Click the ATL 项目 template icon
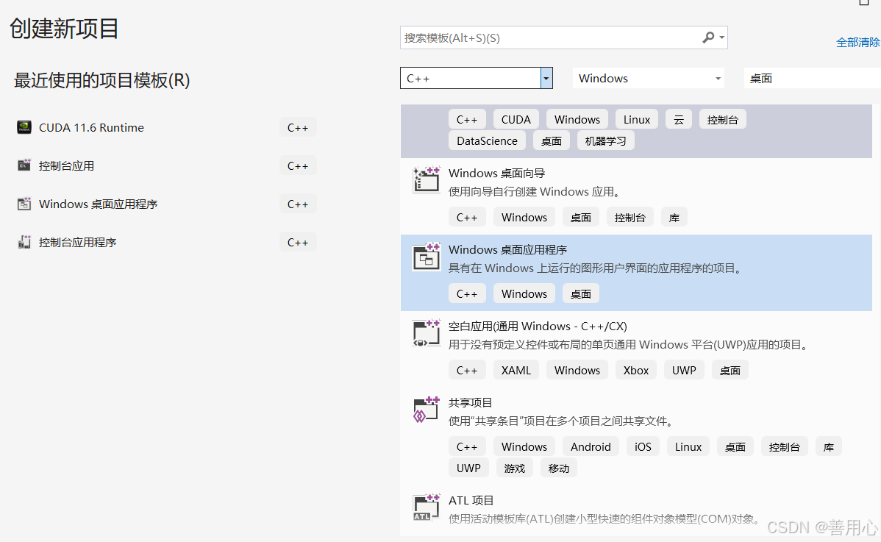 427,507
